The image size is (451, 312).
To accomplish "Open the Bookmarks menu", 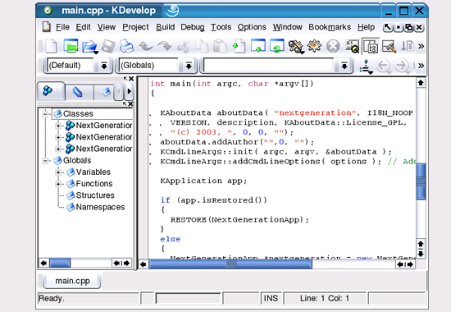I will [330, 27].
